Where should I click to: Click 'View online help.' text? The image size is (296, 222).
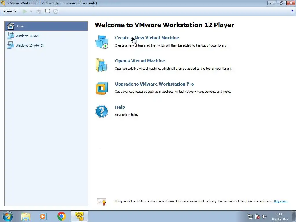tap(126, 115)
